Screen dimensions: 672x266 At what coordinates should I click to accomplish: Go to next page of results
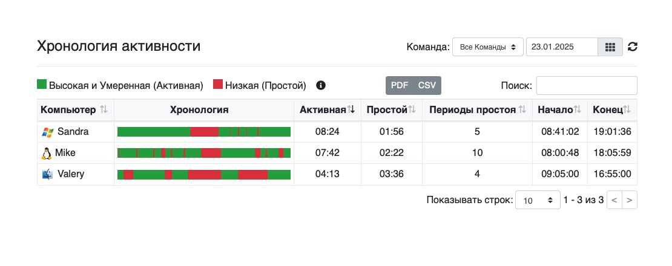click(630, 199)
